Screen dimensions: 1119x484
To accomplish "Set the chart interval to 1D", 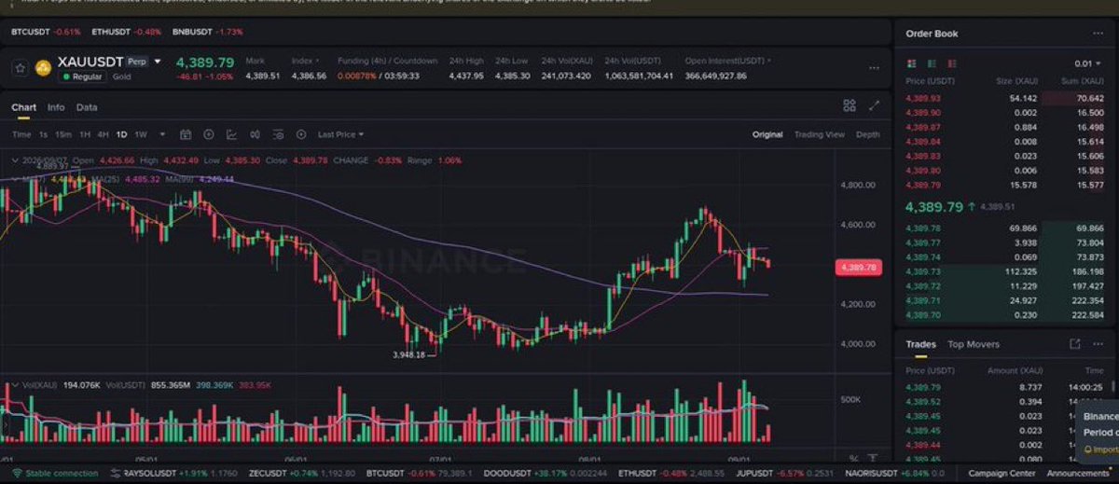I will pos(121,134).
